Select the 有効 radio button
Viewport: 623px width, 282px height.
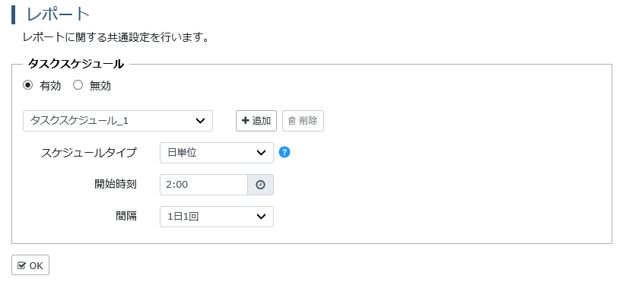(x=27, y=85)
